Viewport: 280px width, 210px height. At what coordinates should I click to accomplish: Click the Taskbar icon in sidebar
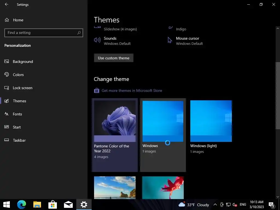click(7, 140)
